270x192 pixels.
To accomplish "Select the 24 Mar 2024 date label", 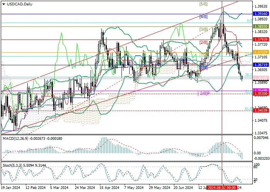I will (85, 187).
